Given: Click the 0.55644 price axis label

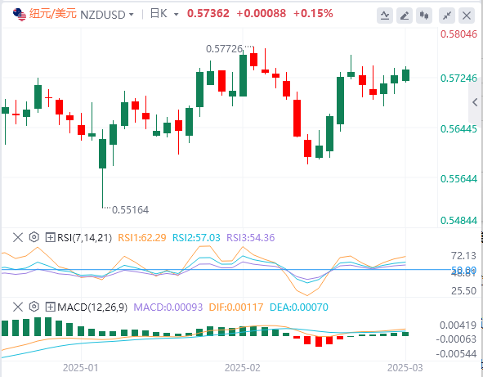Looking at the screenshot, I should click(x=458, y=179).
